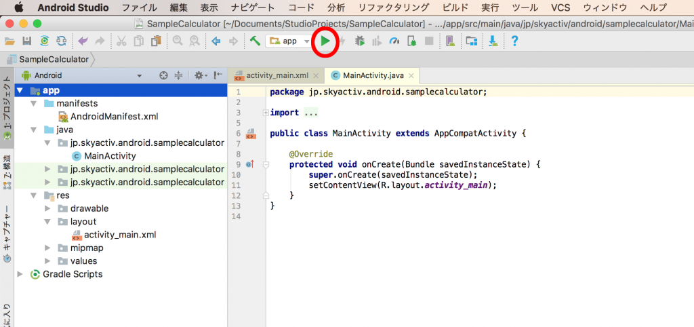Expand the values folder

point(48,261)
